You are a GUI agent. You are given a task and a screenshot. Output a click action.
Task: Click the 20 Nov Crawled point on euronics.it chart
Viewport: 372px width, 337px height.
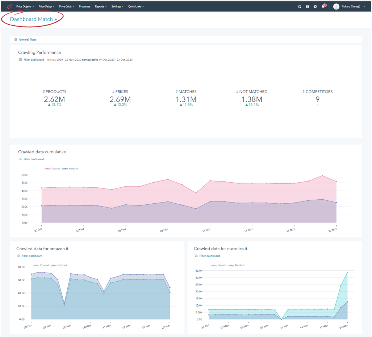347,272
